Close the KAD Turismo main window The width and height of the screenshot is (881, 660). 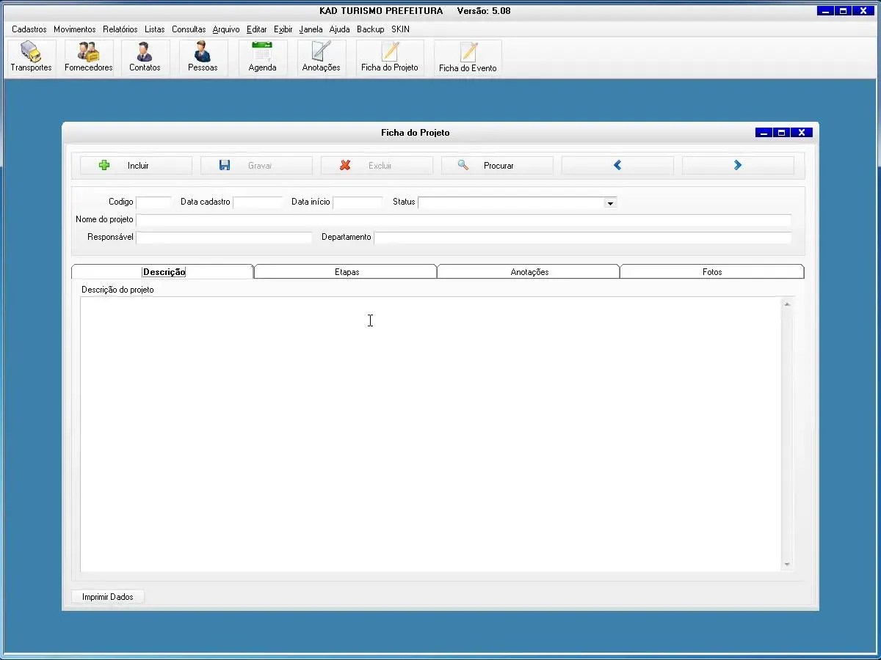point(863,11)
